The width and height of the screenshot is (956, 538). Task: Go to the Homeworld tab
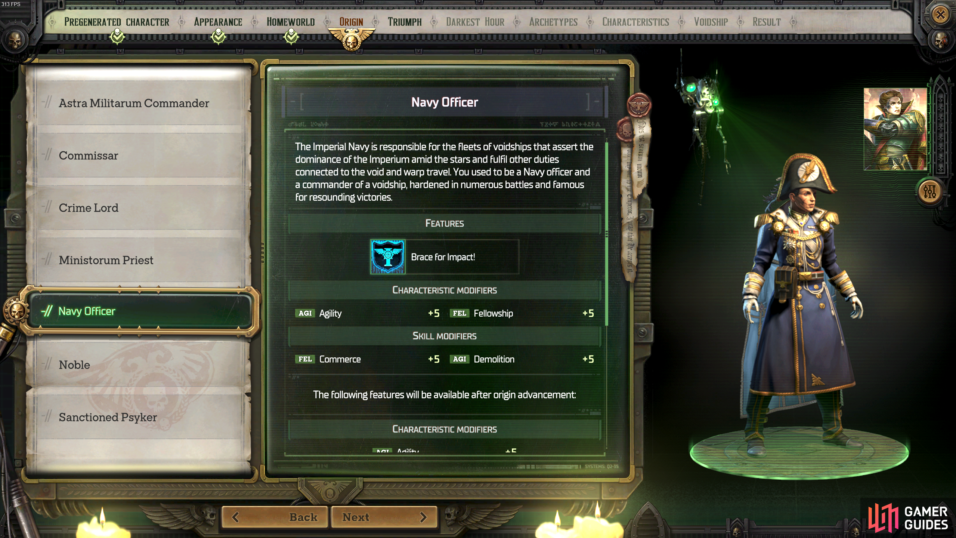(x=291, y=22)
